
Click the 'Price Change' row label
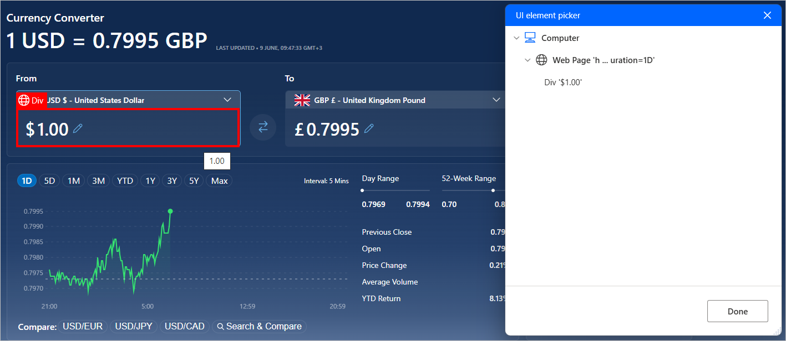tap(384, 265)
